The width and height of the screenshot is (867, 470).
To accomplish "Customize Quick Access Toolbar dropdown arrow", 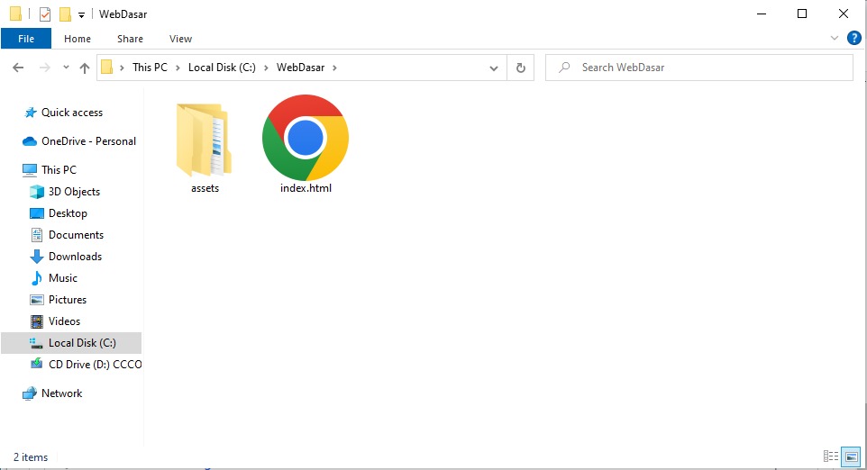I will (x=81, y=15).
